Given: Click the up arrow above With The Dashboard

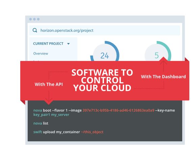Looking at the screenshot, I should click(163, 63).
